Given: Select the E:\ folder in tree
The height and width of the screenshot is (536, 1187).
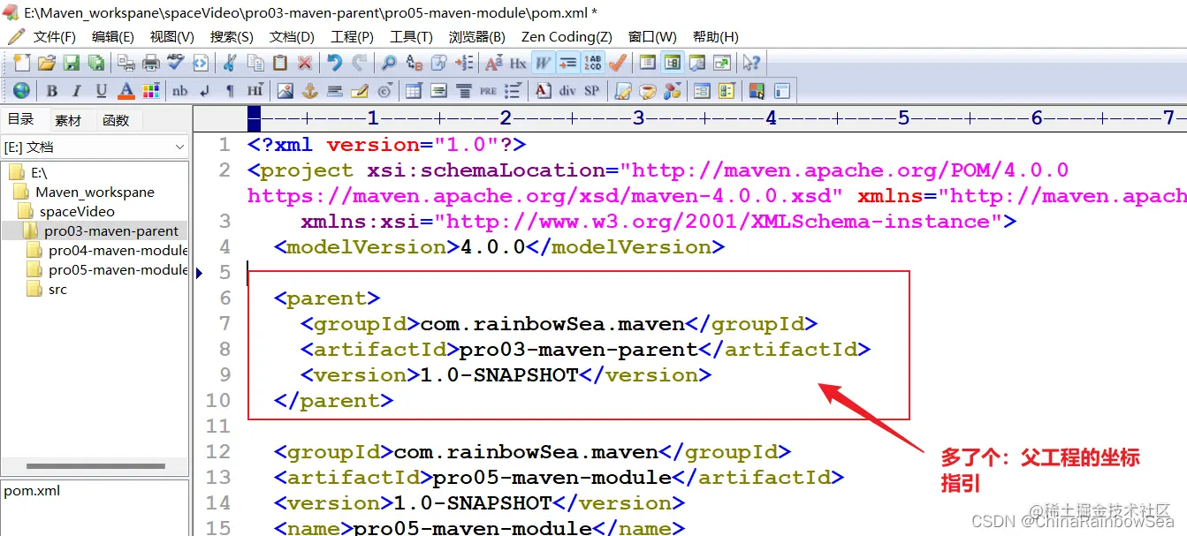Looking at the screenshot, I should (39, 173).
